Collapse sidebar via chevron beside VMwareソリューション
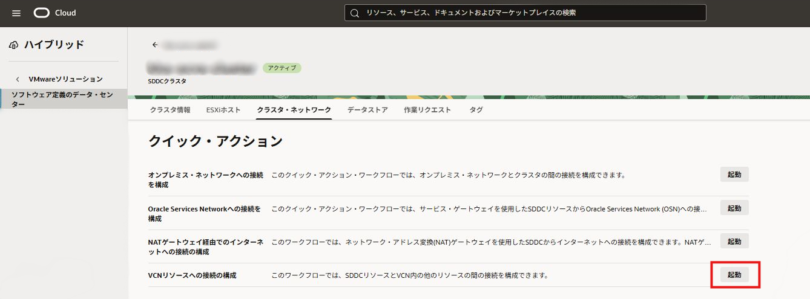Screen dimensions: 810x299 coord(18,79)
